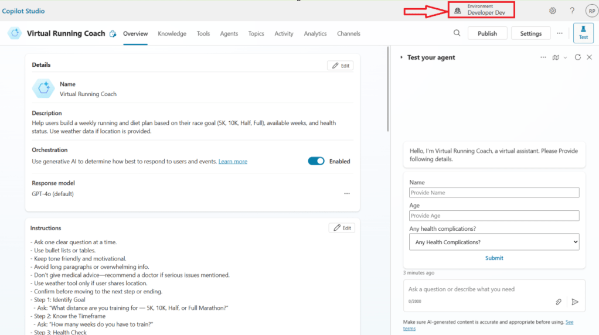The width and height of the screenshot is (599, 335).
Task: Toggle the Orchestration Enabled switch
Action: [x=316, y=161]
